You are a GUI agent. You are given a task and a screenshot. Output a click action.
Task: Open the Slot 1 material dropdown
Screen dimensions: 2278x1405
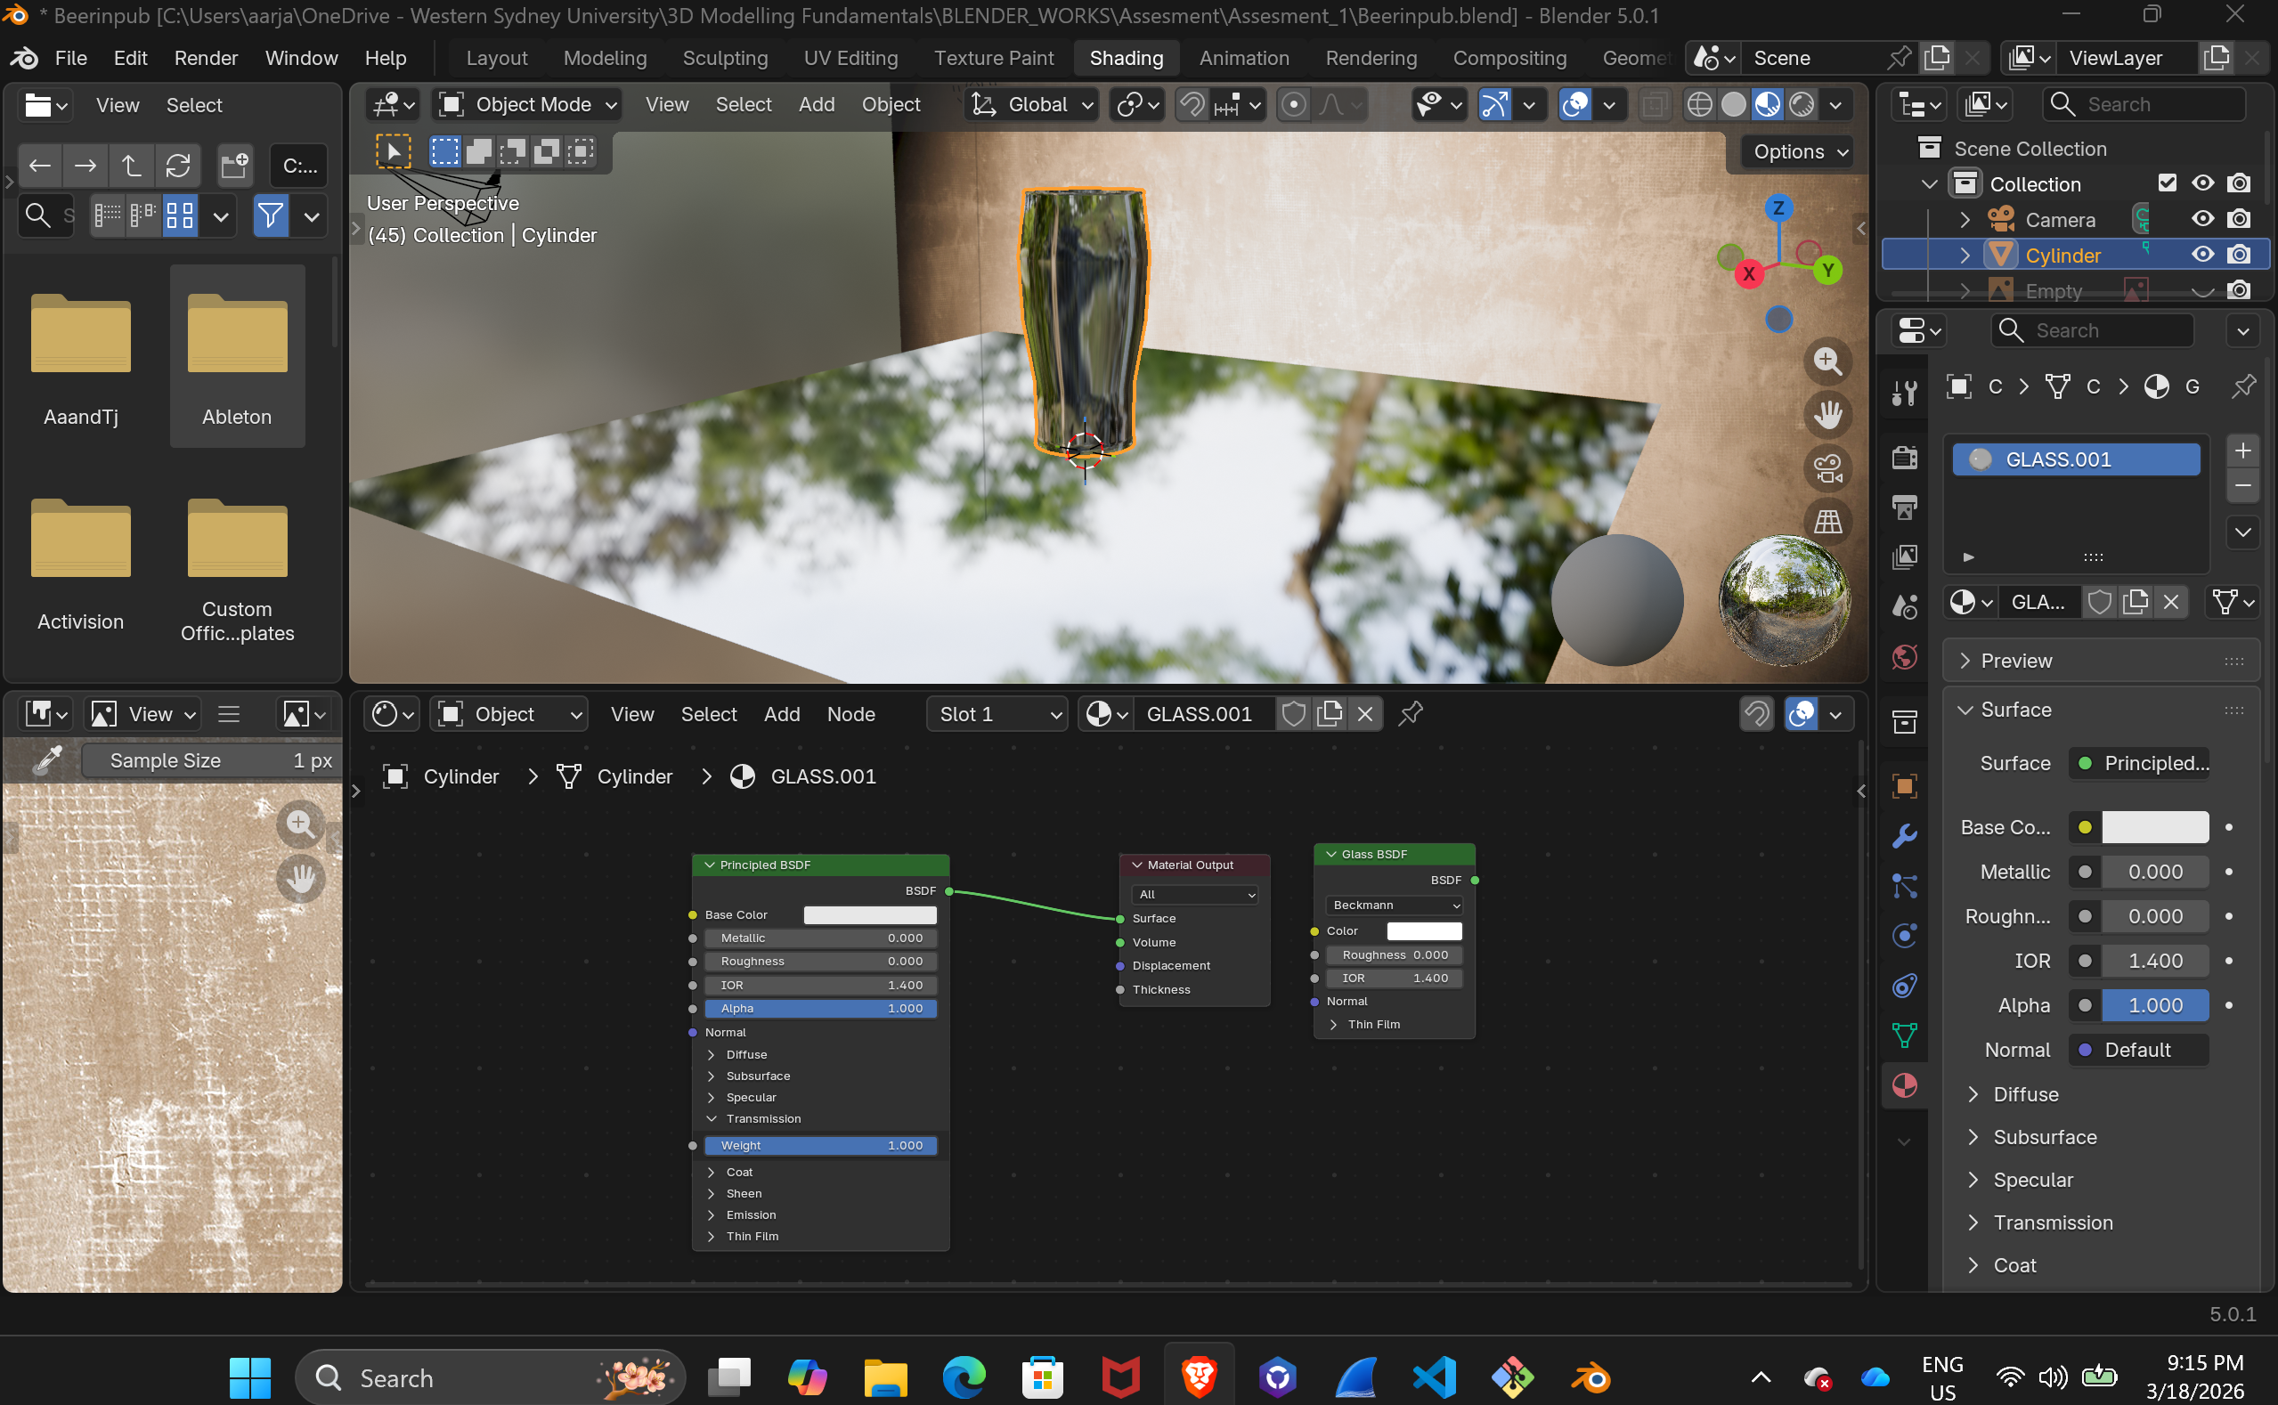[997, 714]
